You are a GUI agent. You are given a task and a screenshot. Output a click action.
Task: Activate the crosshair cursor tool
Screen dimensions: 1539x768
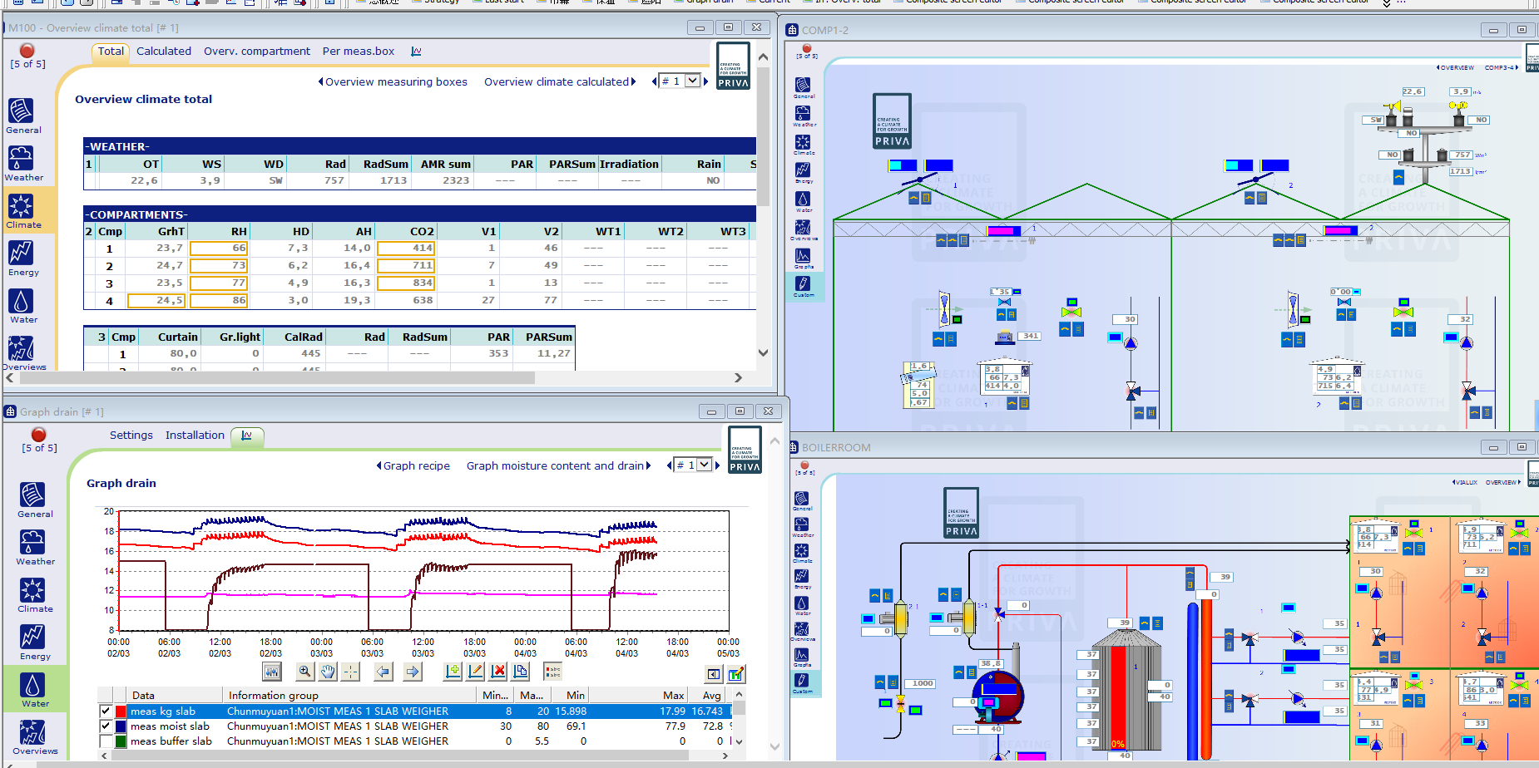350,672
